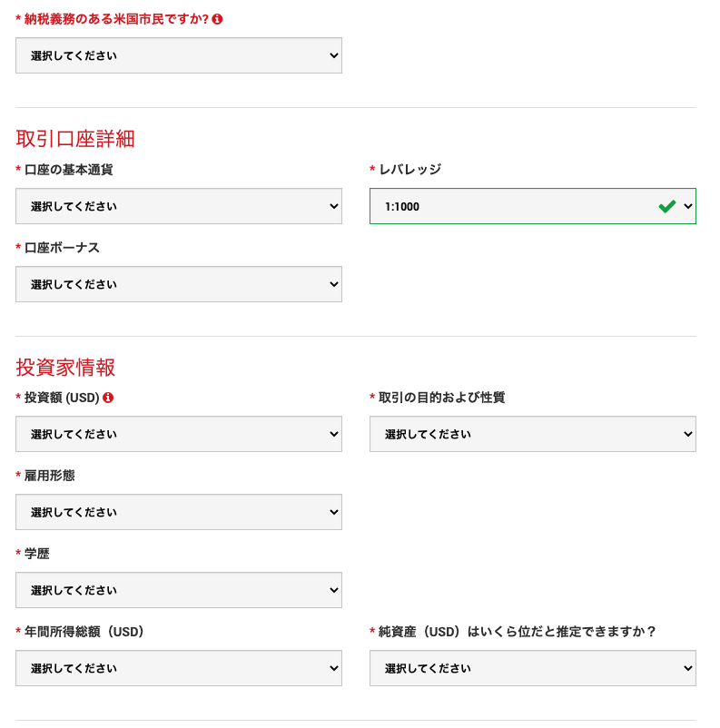
Task: Open the 投資額 (USD) dropdown
Action: (179, 434)
